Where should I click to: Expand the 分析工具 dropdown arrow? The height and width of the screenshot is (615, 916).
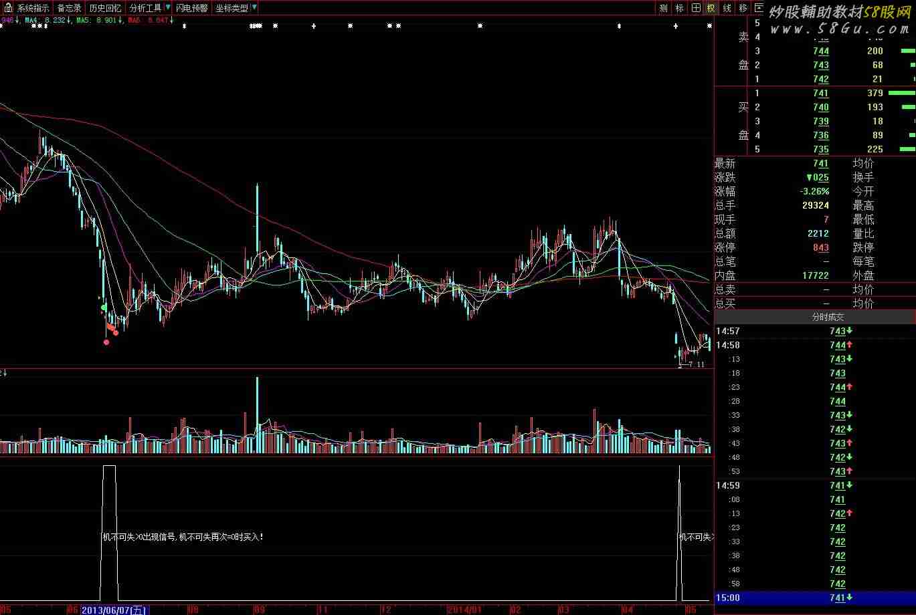[x=168, y=9]
